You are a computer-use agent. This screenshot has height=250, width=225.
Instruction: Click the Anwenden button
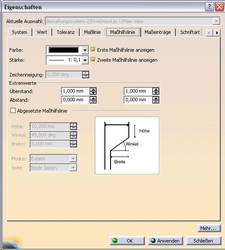(x=165, y=241)
